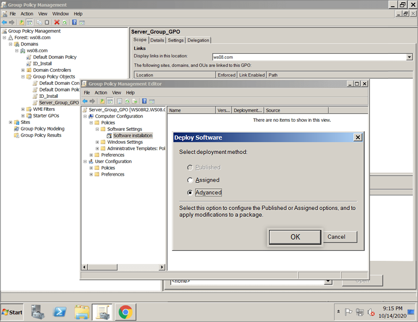Collapse the Computer Configuration node
The width and height of the screenshot is (418, 322).
point(85,117)
